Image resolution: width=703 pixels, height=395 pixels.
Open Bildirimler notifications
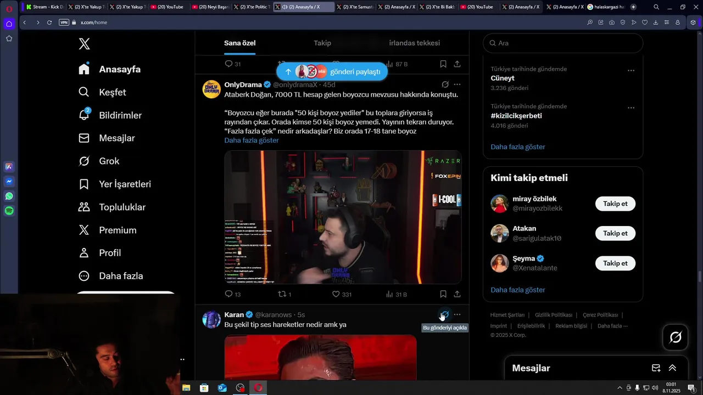tap(110, 115)
